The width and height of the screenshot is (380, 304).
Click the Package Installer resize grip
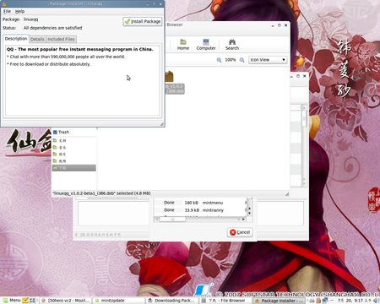tap(162, 124)
